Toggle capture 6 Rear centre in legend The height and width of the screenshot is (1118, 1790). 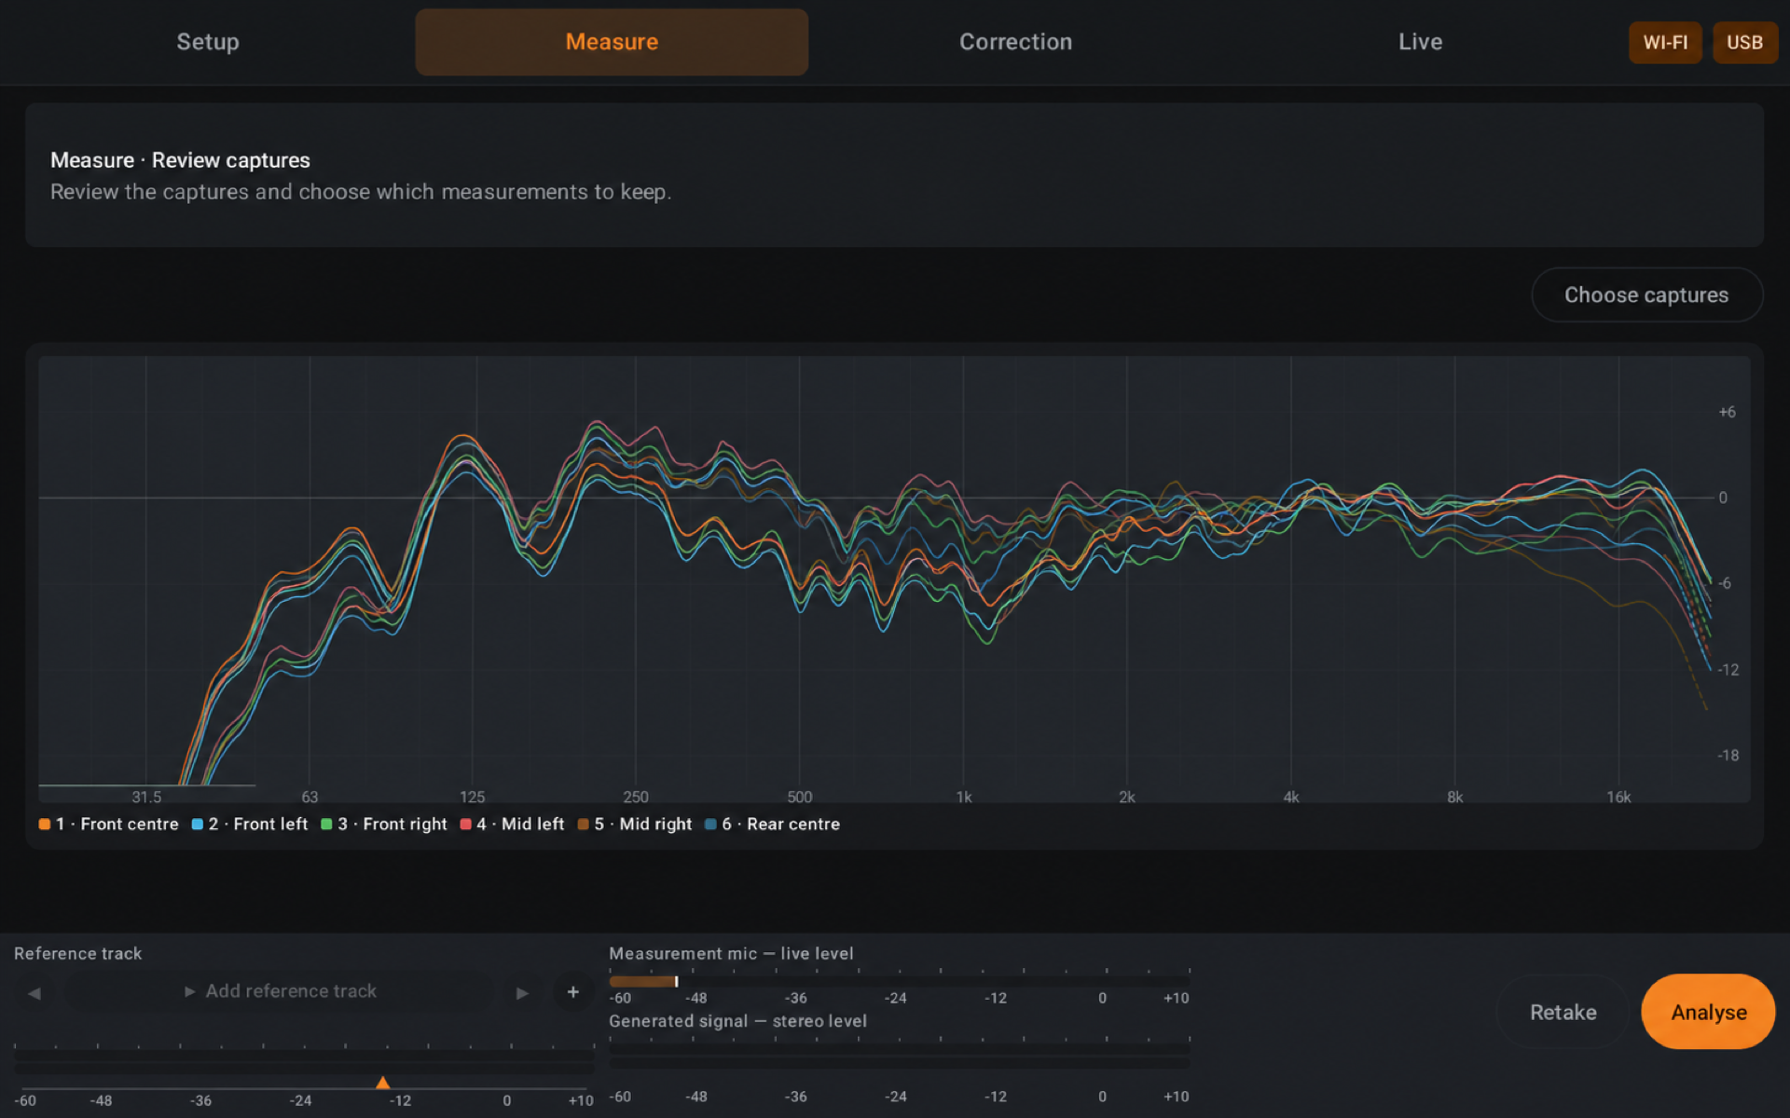tap(772, 825)
